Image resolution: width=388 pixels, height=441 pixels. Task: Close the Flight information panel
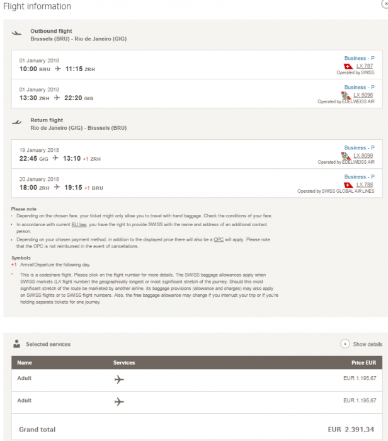click(x=385, y=4)
